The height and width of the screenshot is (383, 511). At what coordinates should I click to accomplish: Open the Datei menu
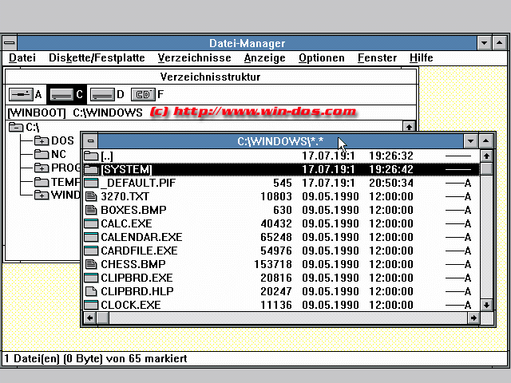22,57
